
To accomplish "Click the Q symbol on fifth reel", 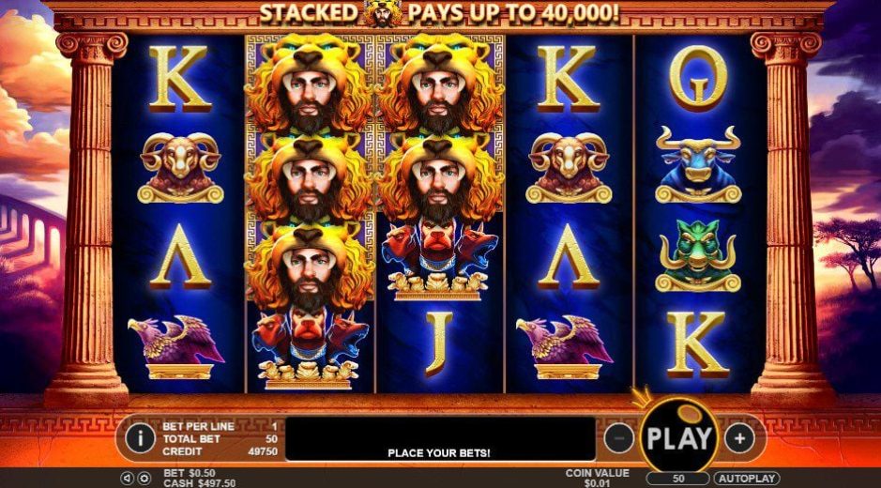I will pos(698,78).
